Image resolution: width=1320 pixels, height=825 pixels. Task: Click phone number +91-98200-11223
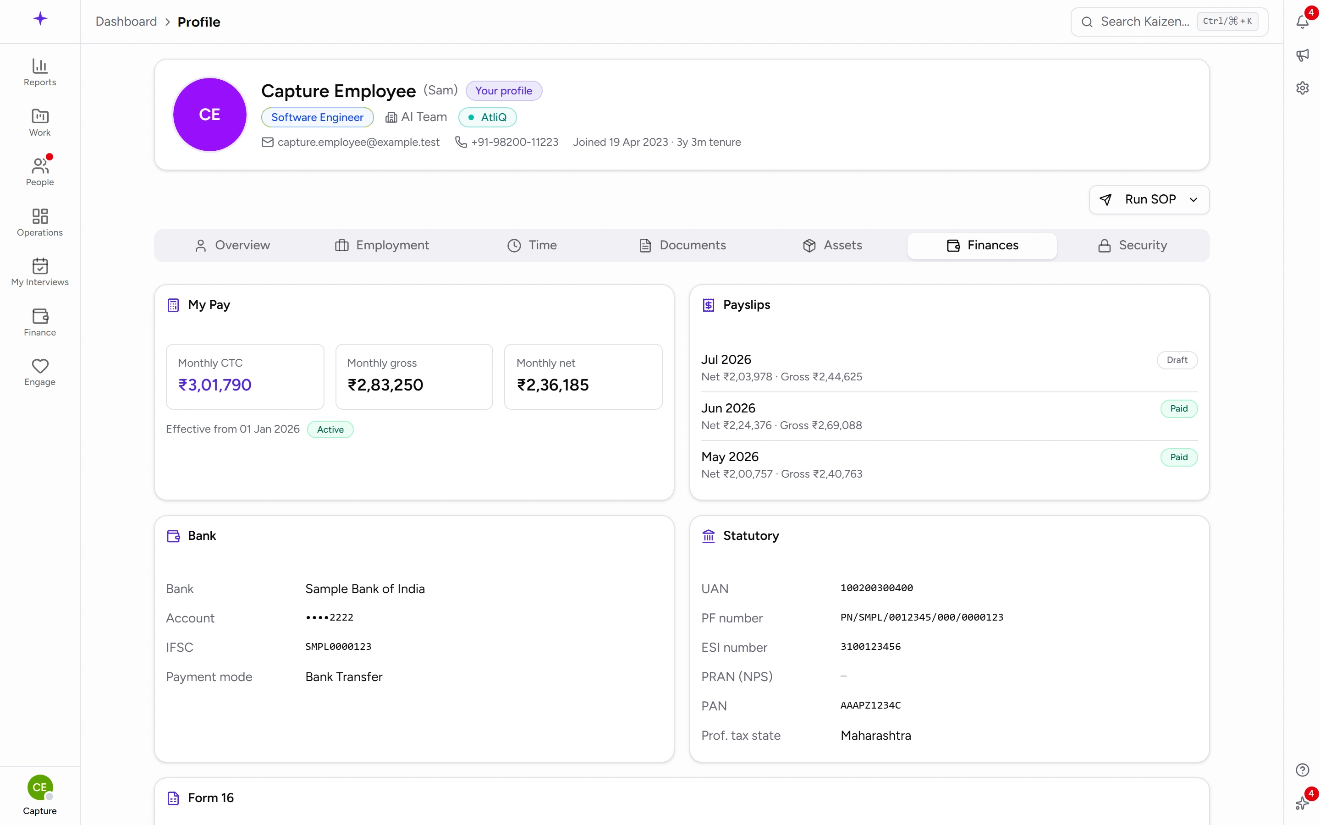point(514,142)
